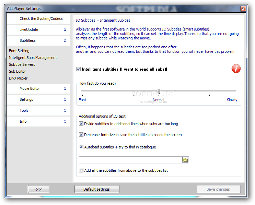
Task: Expand the Tools section chevron
Action: click(65, 110)
